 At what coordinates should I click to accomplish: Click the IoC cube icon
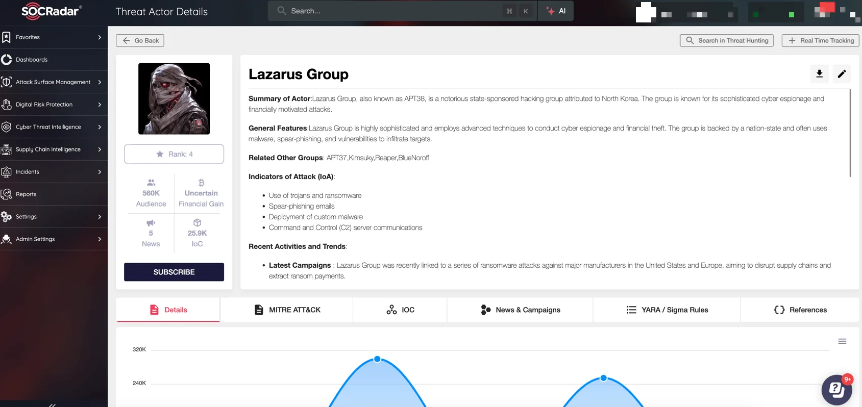(198, 222)
